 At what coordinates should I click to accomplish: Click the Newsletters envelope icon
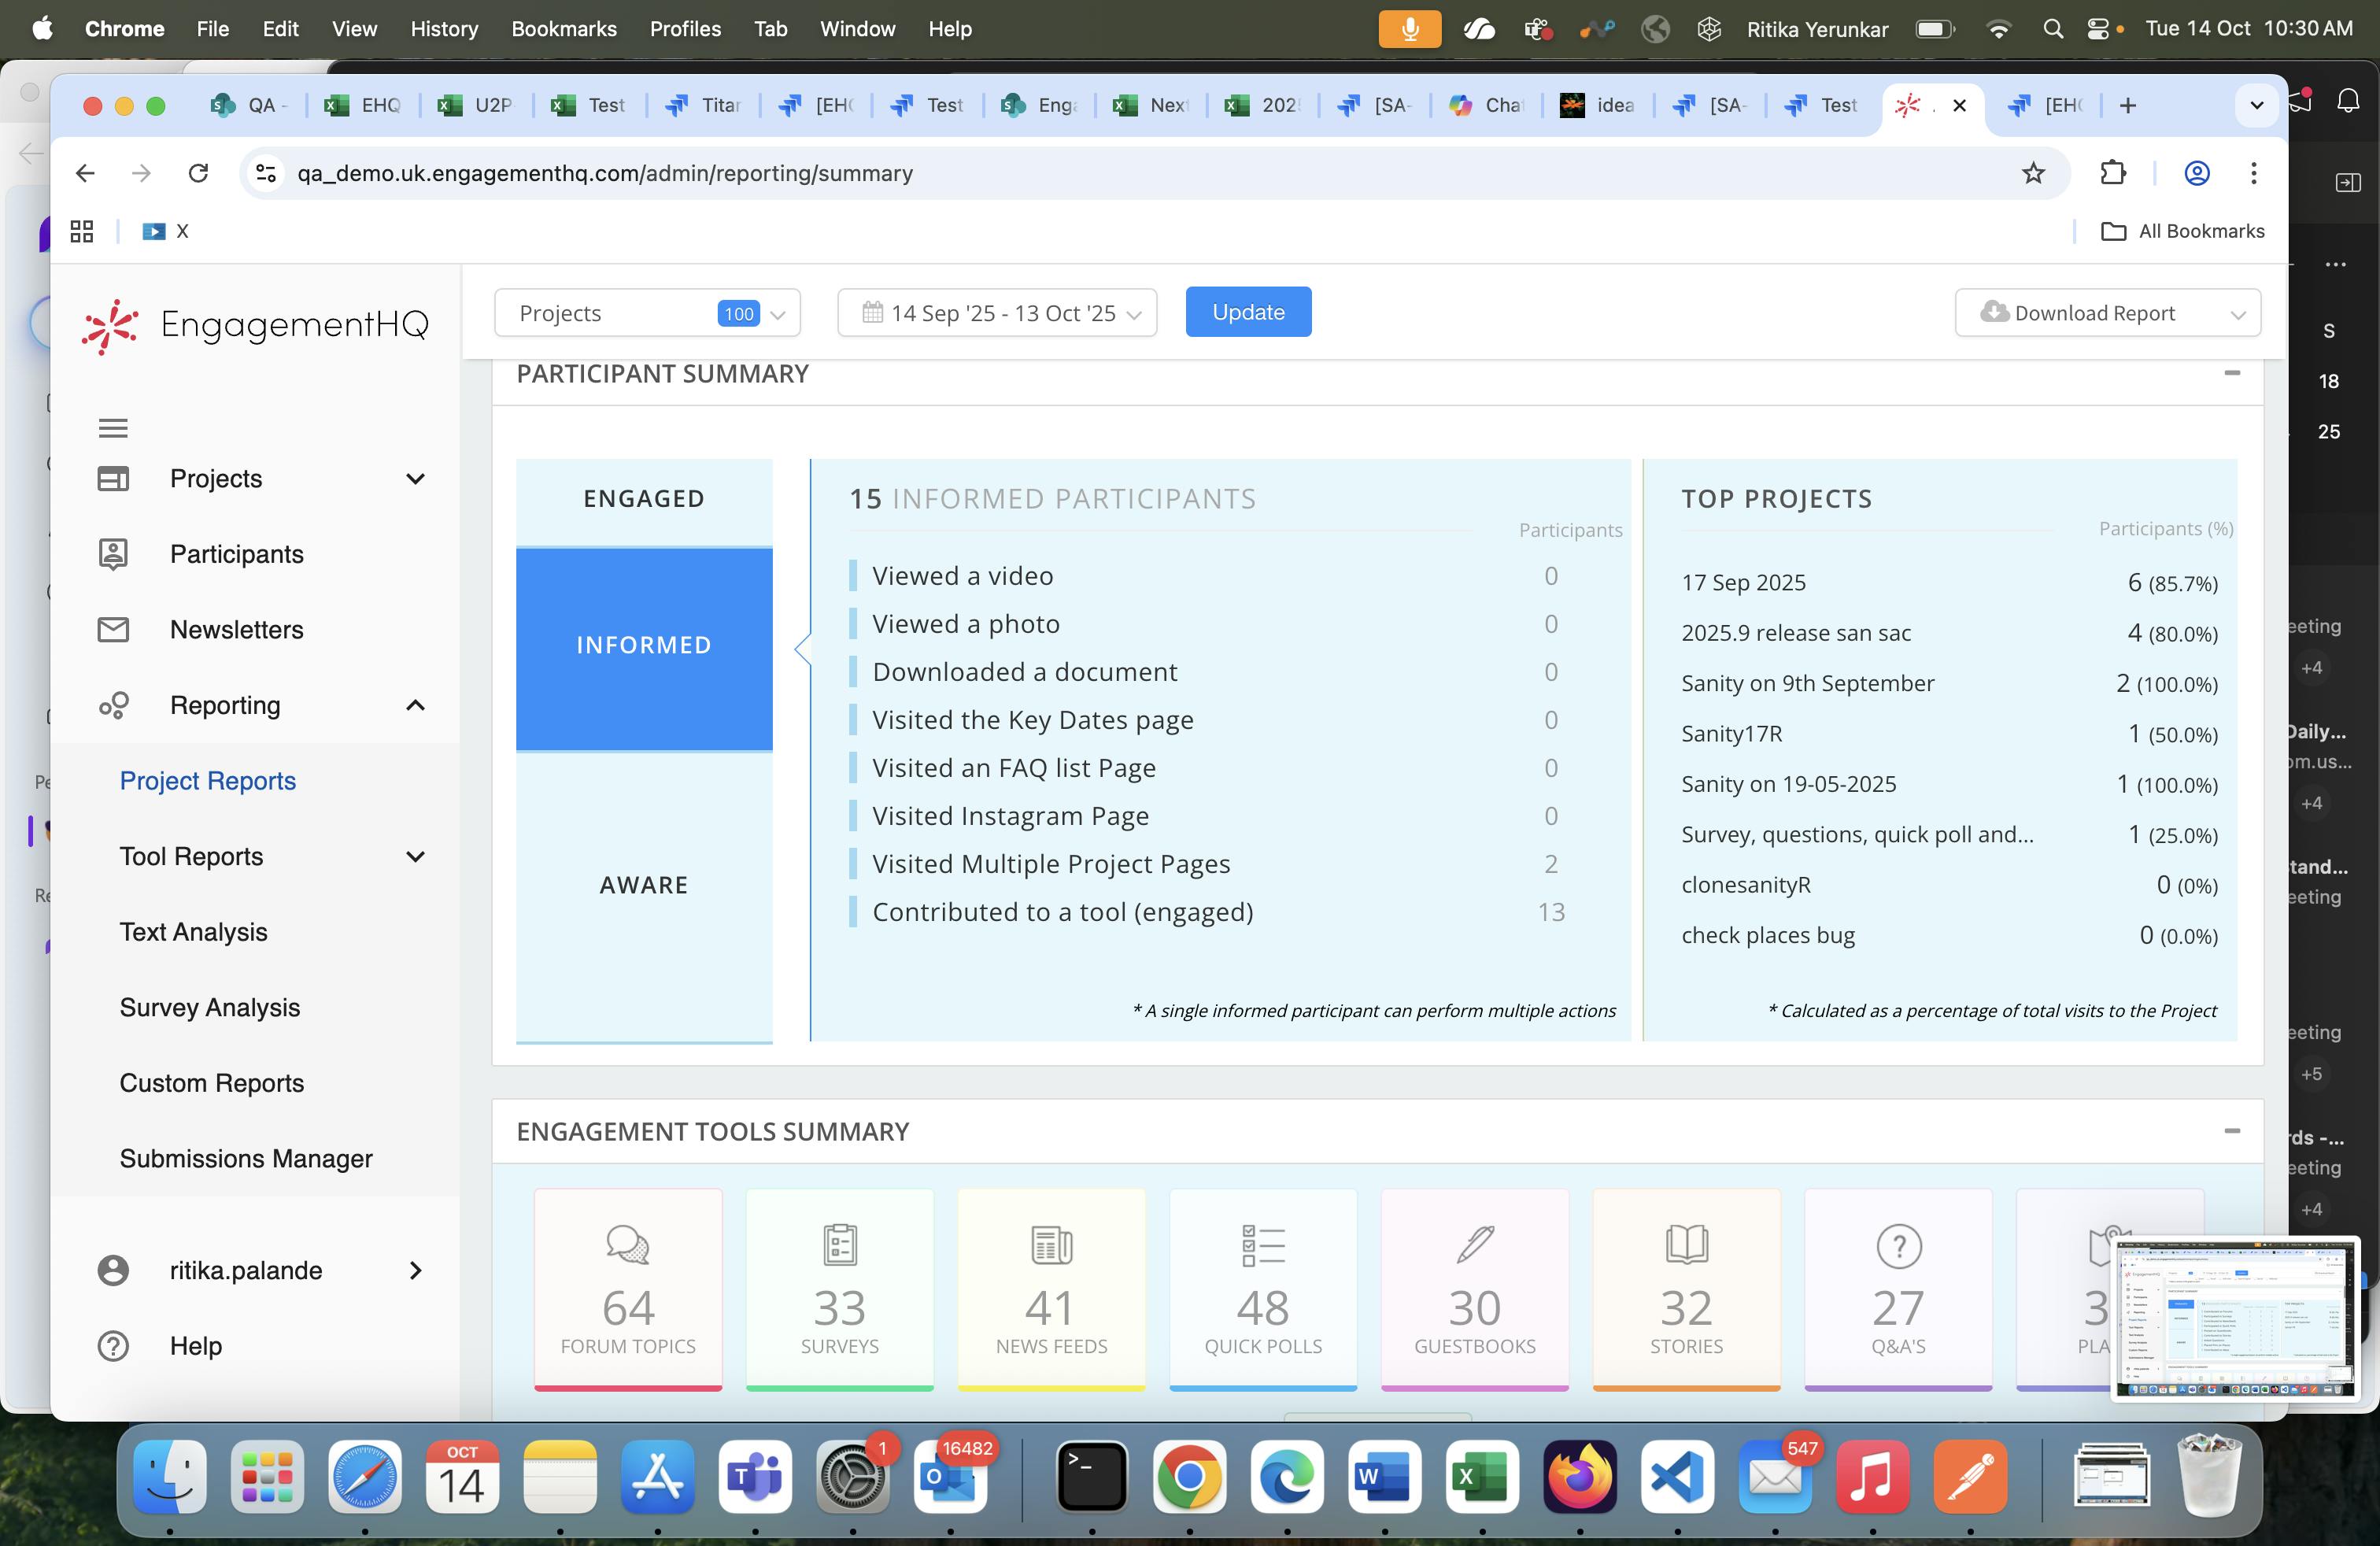[113, 629]
